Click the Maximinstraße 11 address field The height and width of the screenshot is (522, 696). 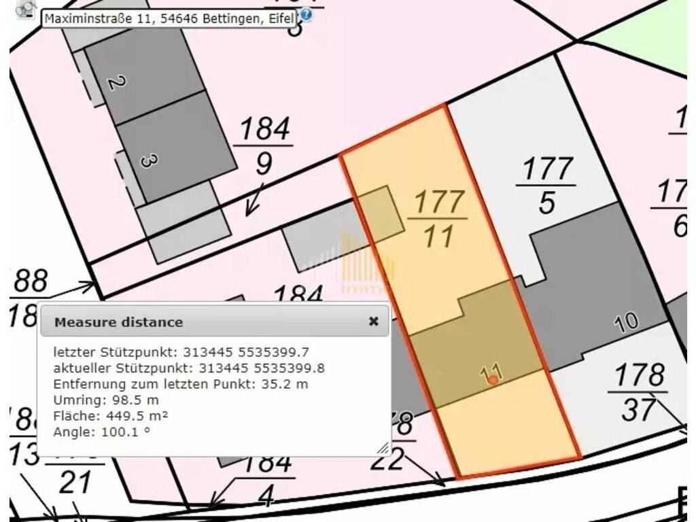pyautogui.click(x=170, y=18)
